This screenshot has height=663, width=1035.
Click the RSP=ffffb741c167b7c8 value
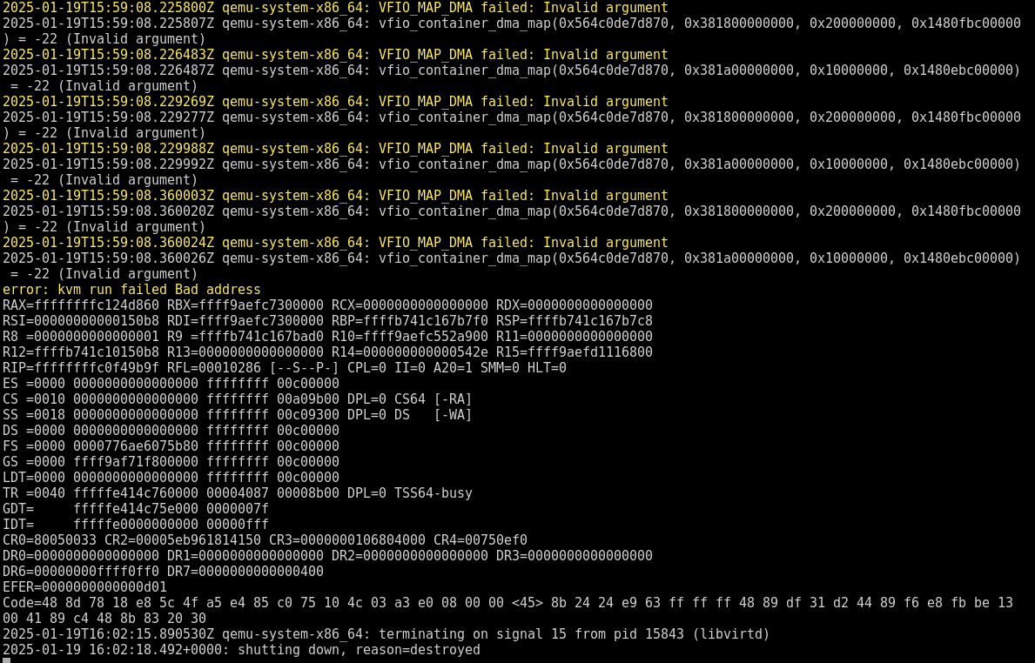(x=575, y=321)
